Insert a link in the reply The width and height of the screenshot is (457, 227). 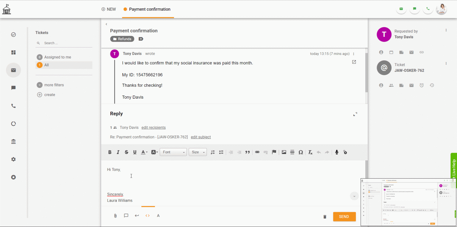[x=257, y=152]
